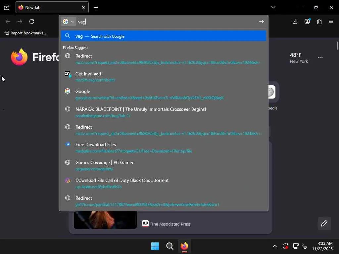Click Google favicon in suggestion list
This screenshot has width=339, height=254.
click(68, 91)
